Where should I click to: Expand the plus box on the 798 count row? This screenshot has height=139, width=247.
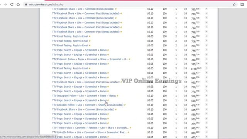[x=206, y=32]
